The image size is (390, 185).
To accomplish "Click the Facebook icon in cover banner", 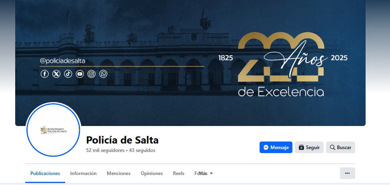I will tap(45, 74).
